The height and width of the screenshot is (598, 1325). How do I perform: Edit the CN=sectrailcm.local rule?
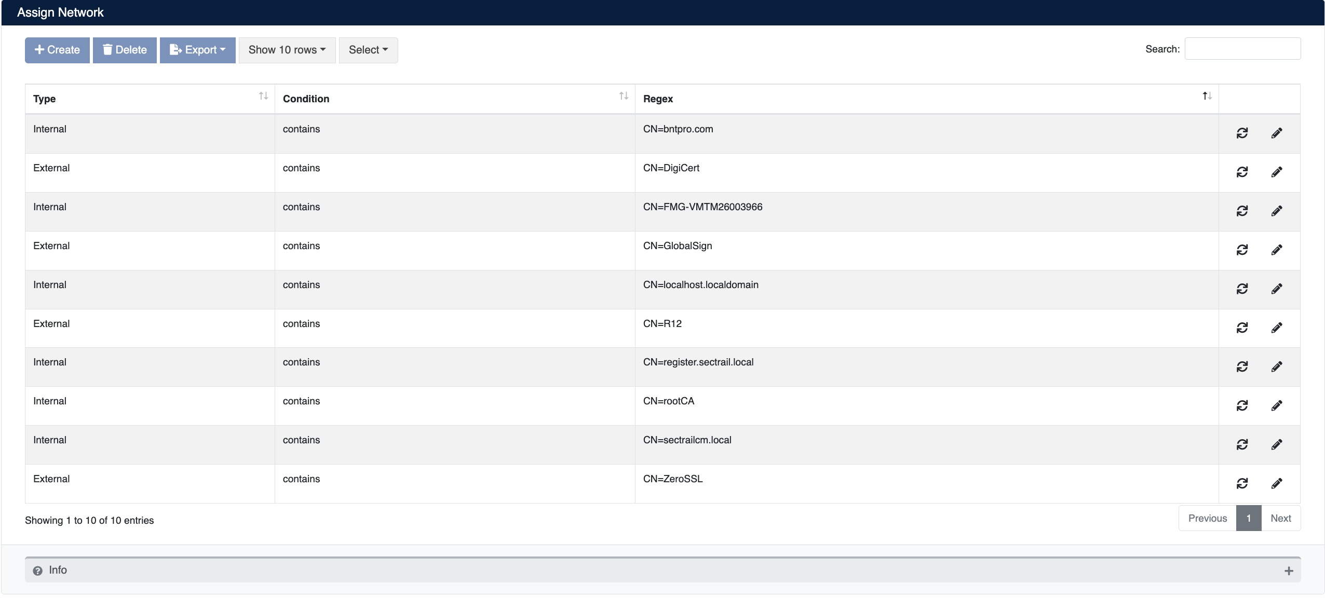(x=1277, y=444)
